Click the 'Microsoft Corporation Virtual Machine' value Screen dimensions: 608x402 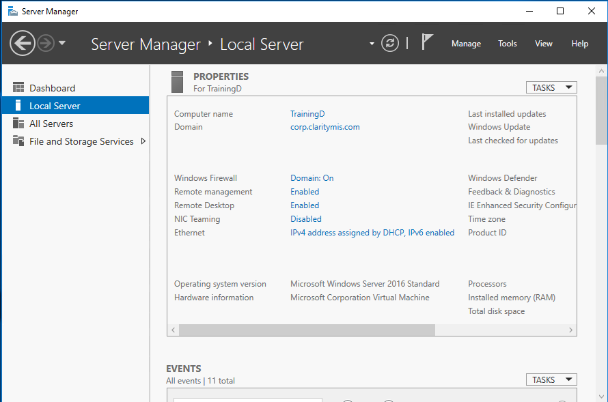point(360,298)
